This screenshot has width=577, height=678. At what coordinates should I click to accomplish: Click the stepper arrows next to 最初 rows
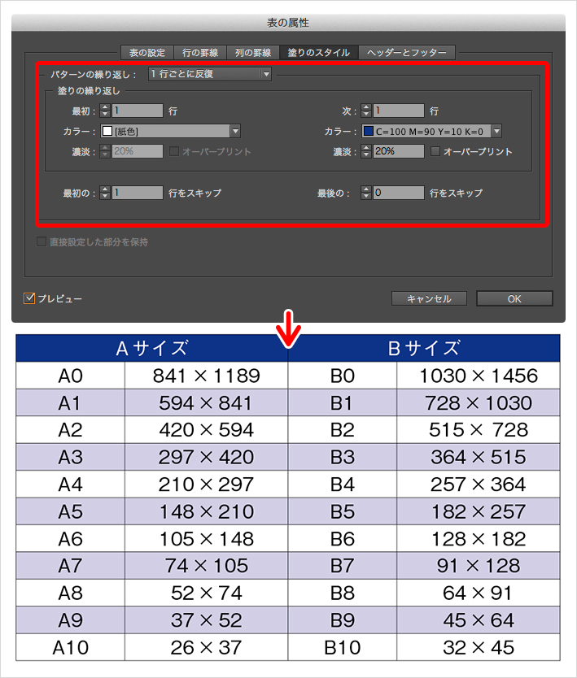[x=105, y=111]
